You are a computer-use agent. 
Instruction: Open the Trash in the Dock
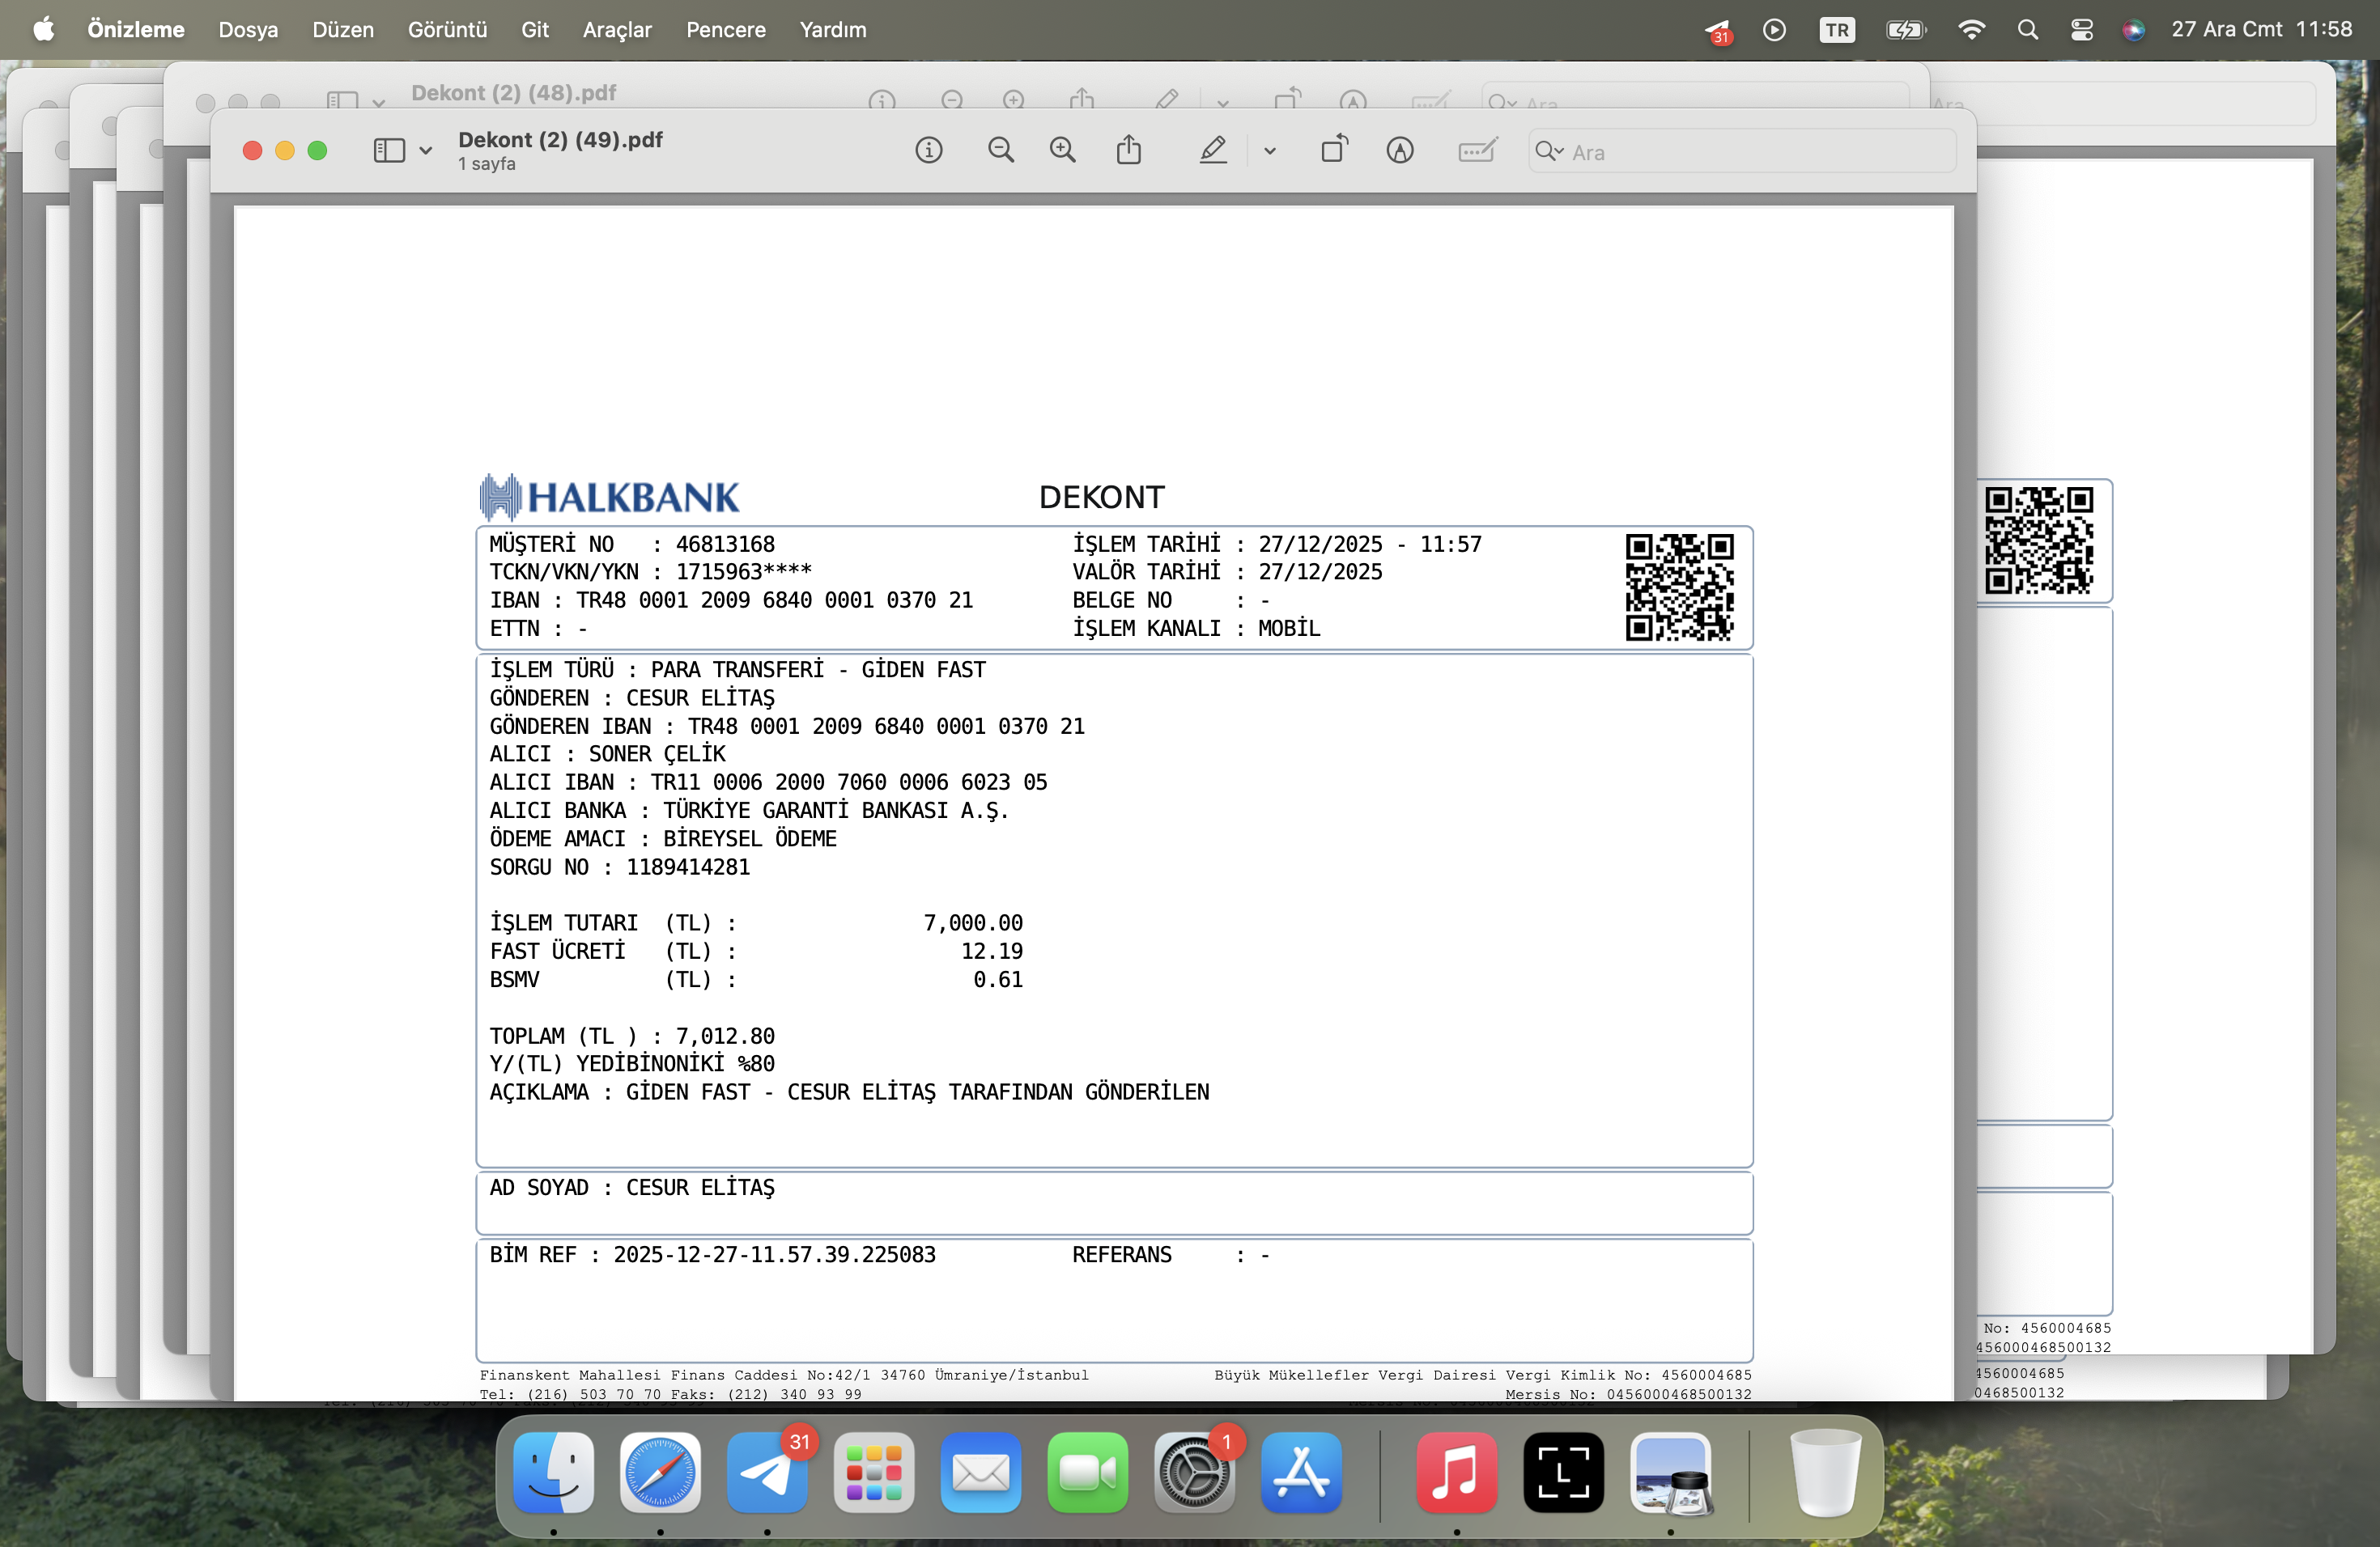(1825, 1472)
